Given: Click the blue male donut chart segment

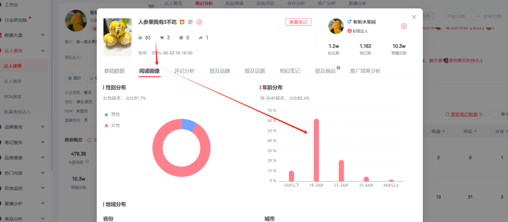Looking at the screenshot, I should click(189, 124).
